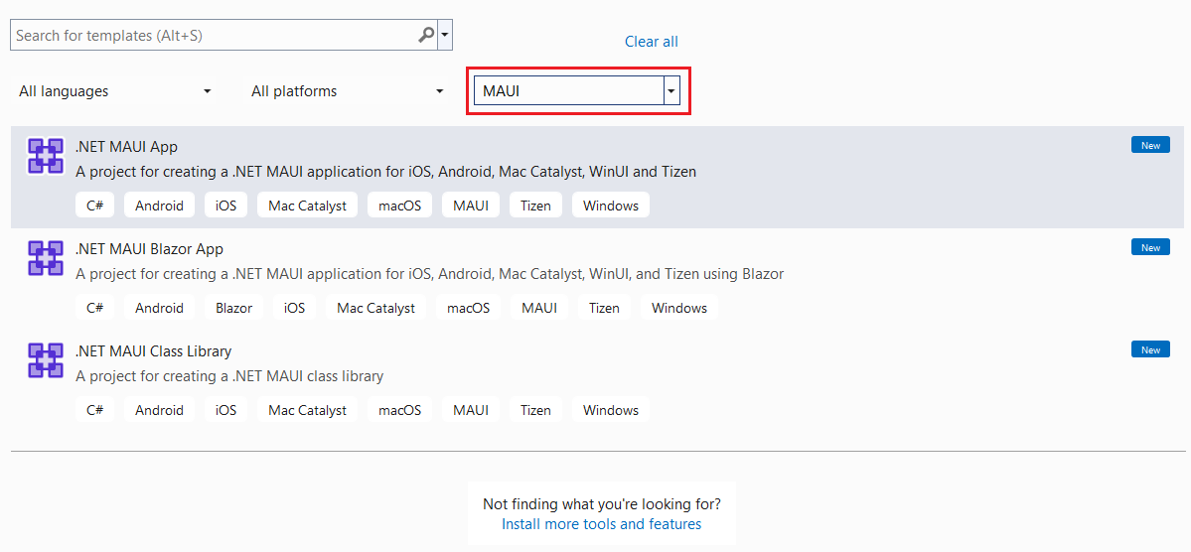Viewport: 1191px width, 552px height.
Task: Click the Blazor tag on Blazor App template
Action: (x=234, y=308)
